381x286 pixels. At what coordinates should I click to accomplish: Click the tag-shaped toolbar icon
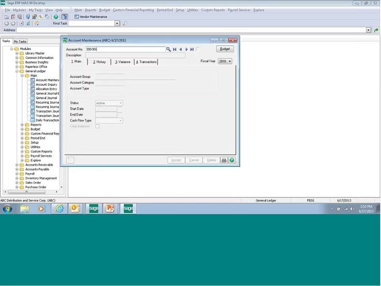[47, 17]
